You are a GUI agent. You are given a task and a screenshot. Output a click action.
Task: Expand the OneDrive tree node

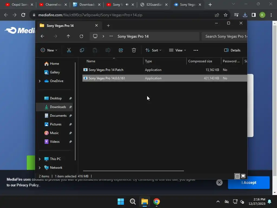tap(39, 81)
